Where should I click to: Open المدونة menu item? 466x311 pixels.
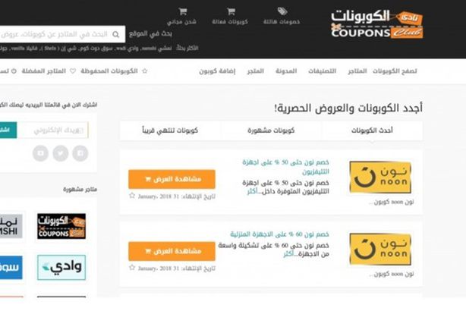[x=286, y=71]
